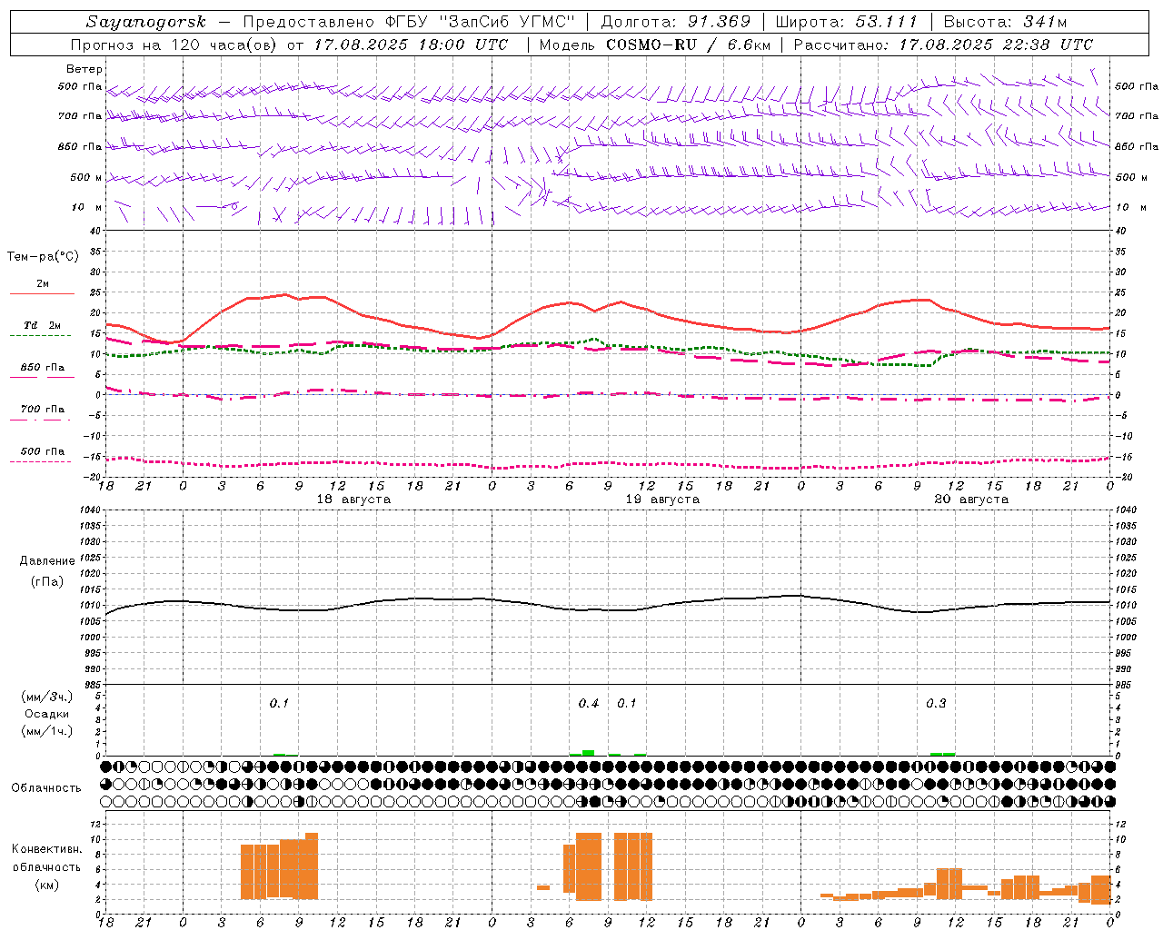The width and height of the screenshot is (1163, 930).
Task: Click the "Td 2м" dew point legend entry
Action: 43,325
